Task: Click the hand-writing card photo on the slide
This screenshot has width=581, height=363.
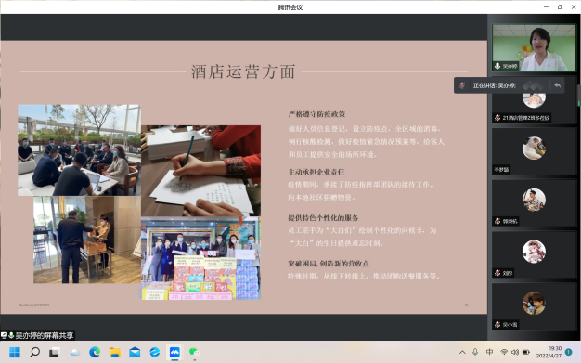Action: pos(200,171)
